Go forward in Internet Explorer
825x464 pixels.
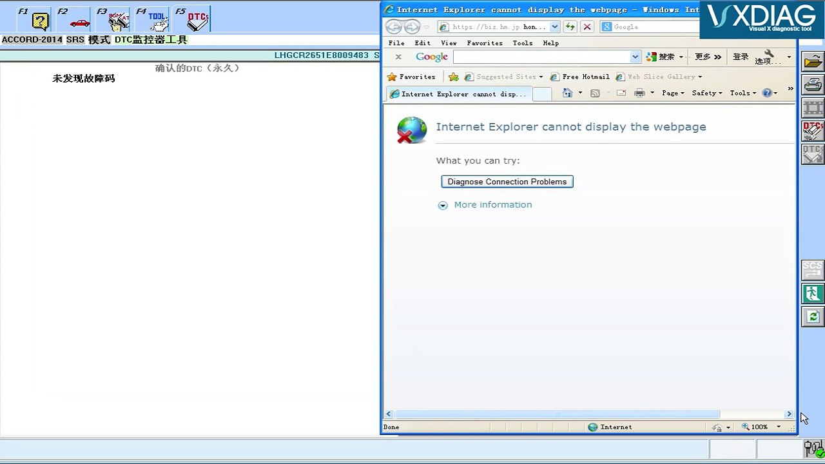pyautogui.click(x=412, y=27)
